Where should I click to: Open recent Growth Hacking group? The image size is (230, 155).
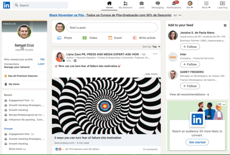pyautogui.click(x=16, y=110)
